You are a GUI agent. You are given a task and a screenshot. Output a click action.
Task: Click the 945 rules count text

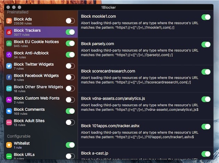(x=21, y=46)
